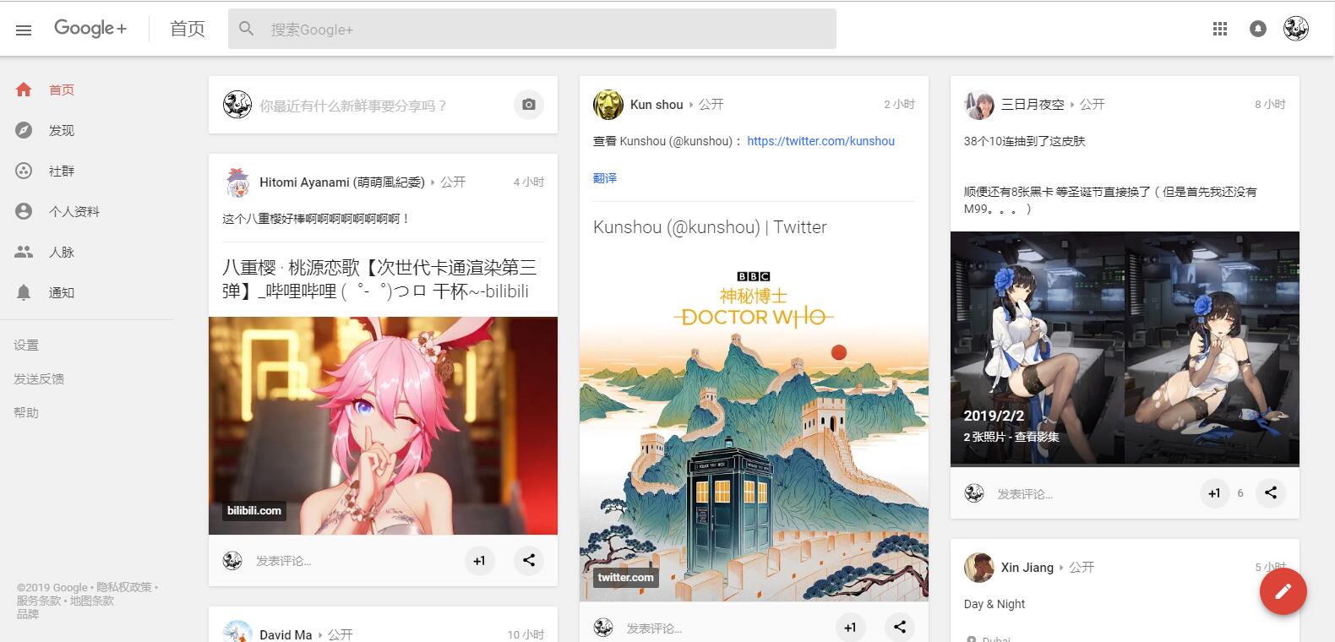Open the 八重樱 桃源恋歌 link title

coord(379,280)
